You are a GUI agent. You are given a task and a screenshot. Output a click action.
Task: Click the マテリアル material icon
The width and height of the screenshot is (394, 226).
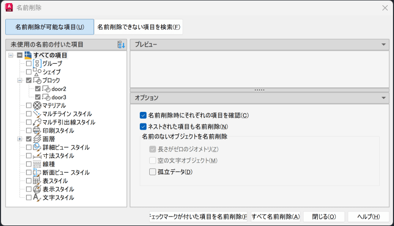click(x=37, y=105)
